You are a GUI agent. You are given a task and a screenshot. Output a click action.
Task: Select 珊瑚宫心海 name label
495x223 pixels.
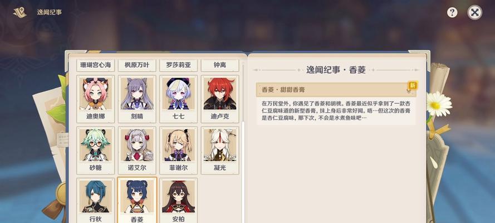point(96,65)
